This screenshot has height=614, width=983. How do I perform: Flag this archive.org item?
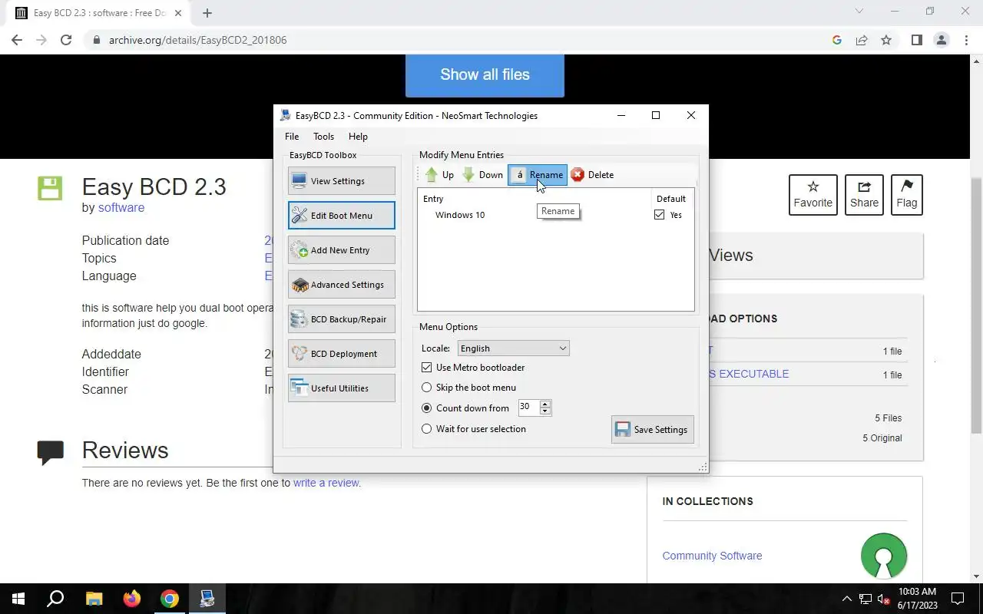click(907, 195)
